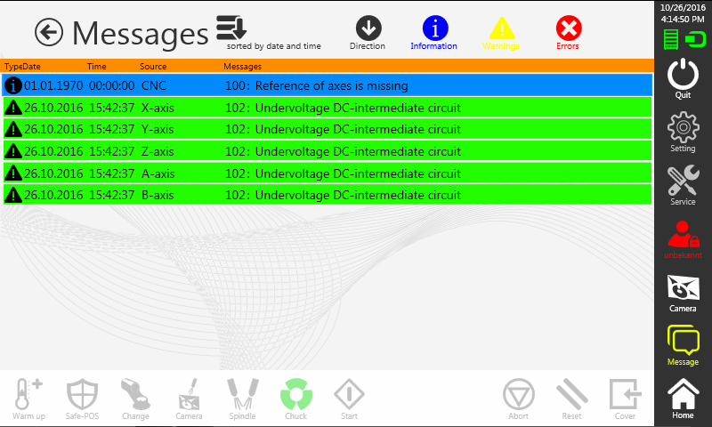Click the sort by date and time icon

tap(232, 28)
